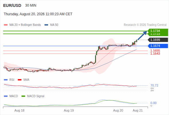Click the Aug 18 date axis label
169x115 pixels.
pyautogui.click(x=19, y=111)
